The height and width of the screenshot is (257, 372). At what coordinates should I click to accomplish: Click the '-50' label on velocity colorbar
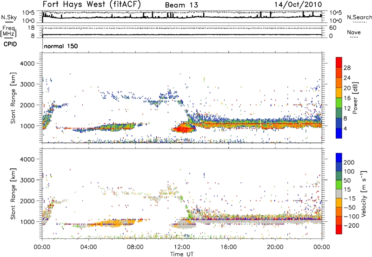[x=350, y=207]
